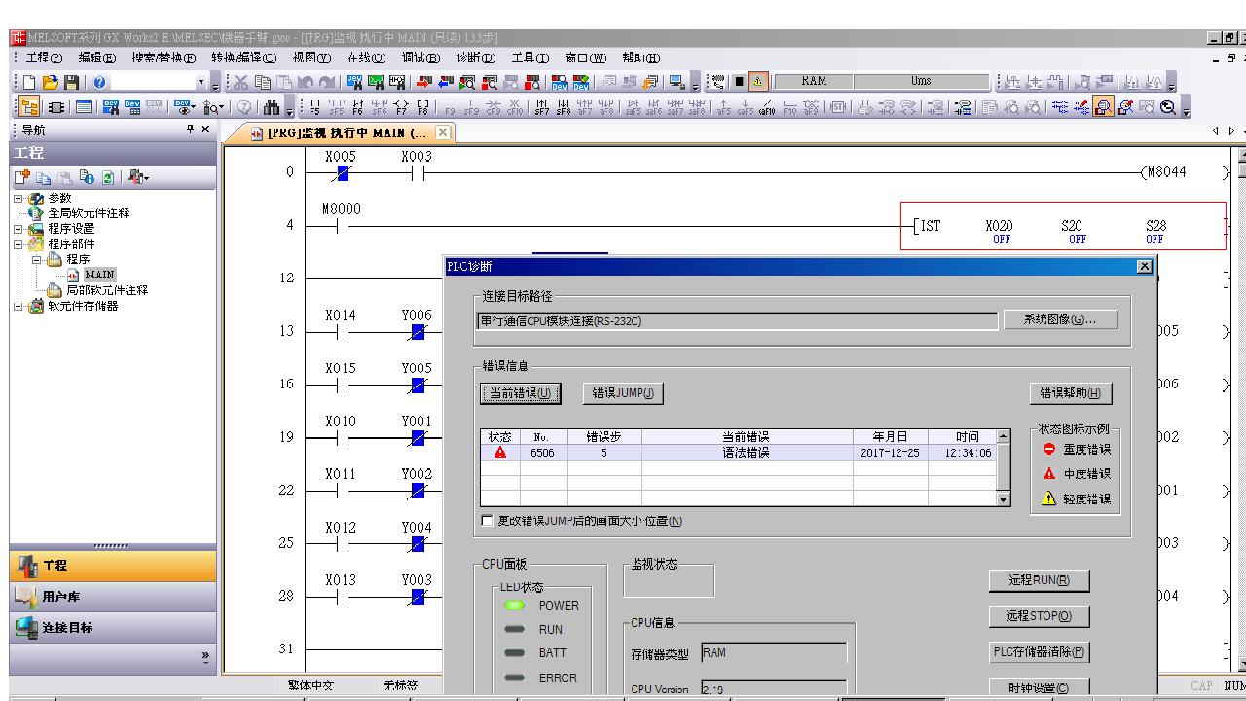Click the binoculars find device icon
The image size is (1246, 701).
point(272,108)
